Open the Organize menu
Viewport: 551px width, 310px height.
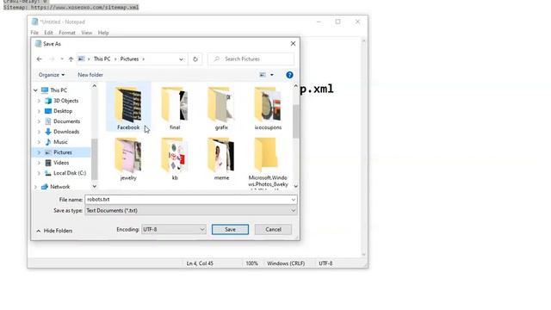coord(52,75)
